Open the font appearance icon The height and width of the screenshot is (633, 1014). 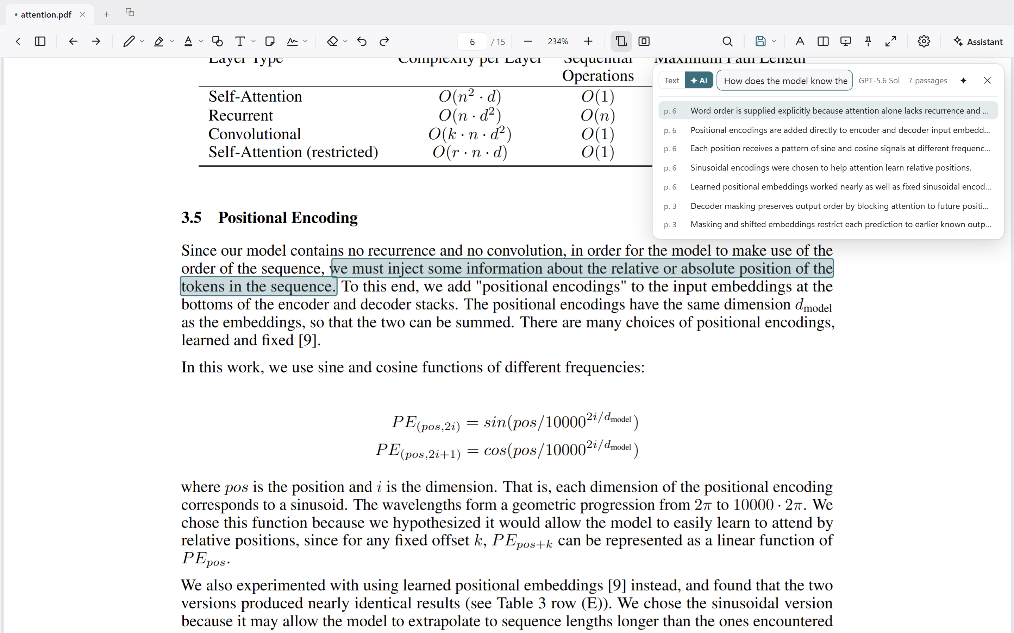tap(800, 41)
